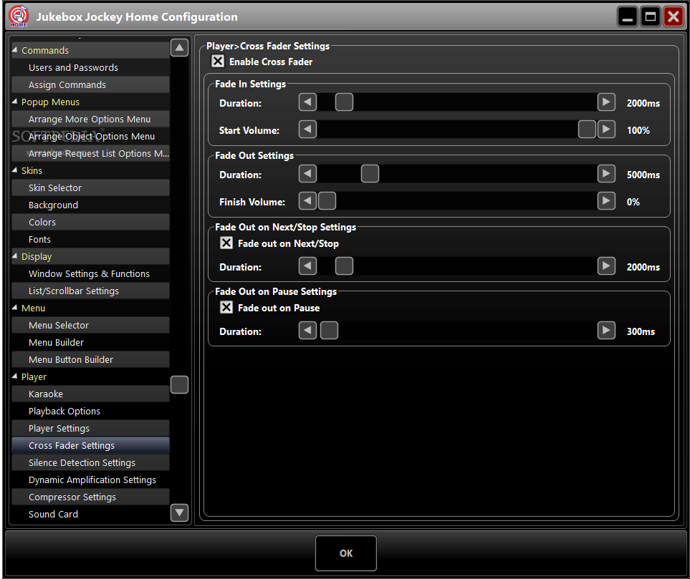Click left arrow of Pause Duration slider
The width and height of the screenshot is (690, 579).
307,331
